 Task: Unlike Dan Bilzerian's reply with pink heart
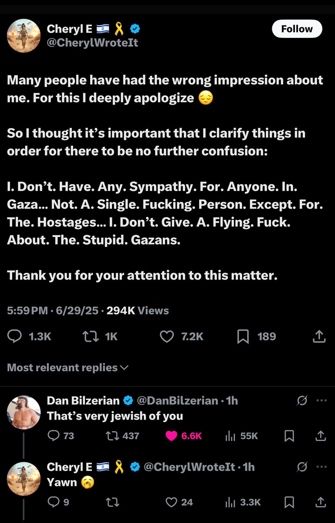coord(172,436)
